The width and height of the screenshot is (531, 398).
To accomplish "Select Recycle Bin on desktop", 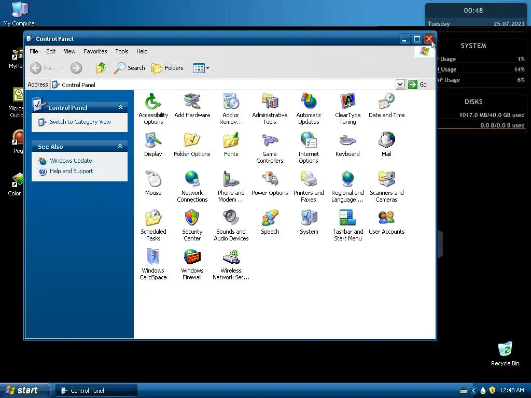I will click(505, 353).
